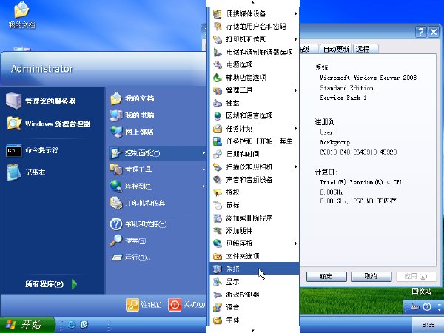This screenshot has width=444, height=333.
Task: Click Internet Explorer quick launch icon in taskbar
Action: [x=72, y=325]
